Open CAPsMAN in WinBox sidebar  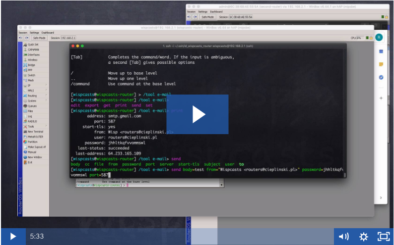pyautogui.click(x=33, y=49)
